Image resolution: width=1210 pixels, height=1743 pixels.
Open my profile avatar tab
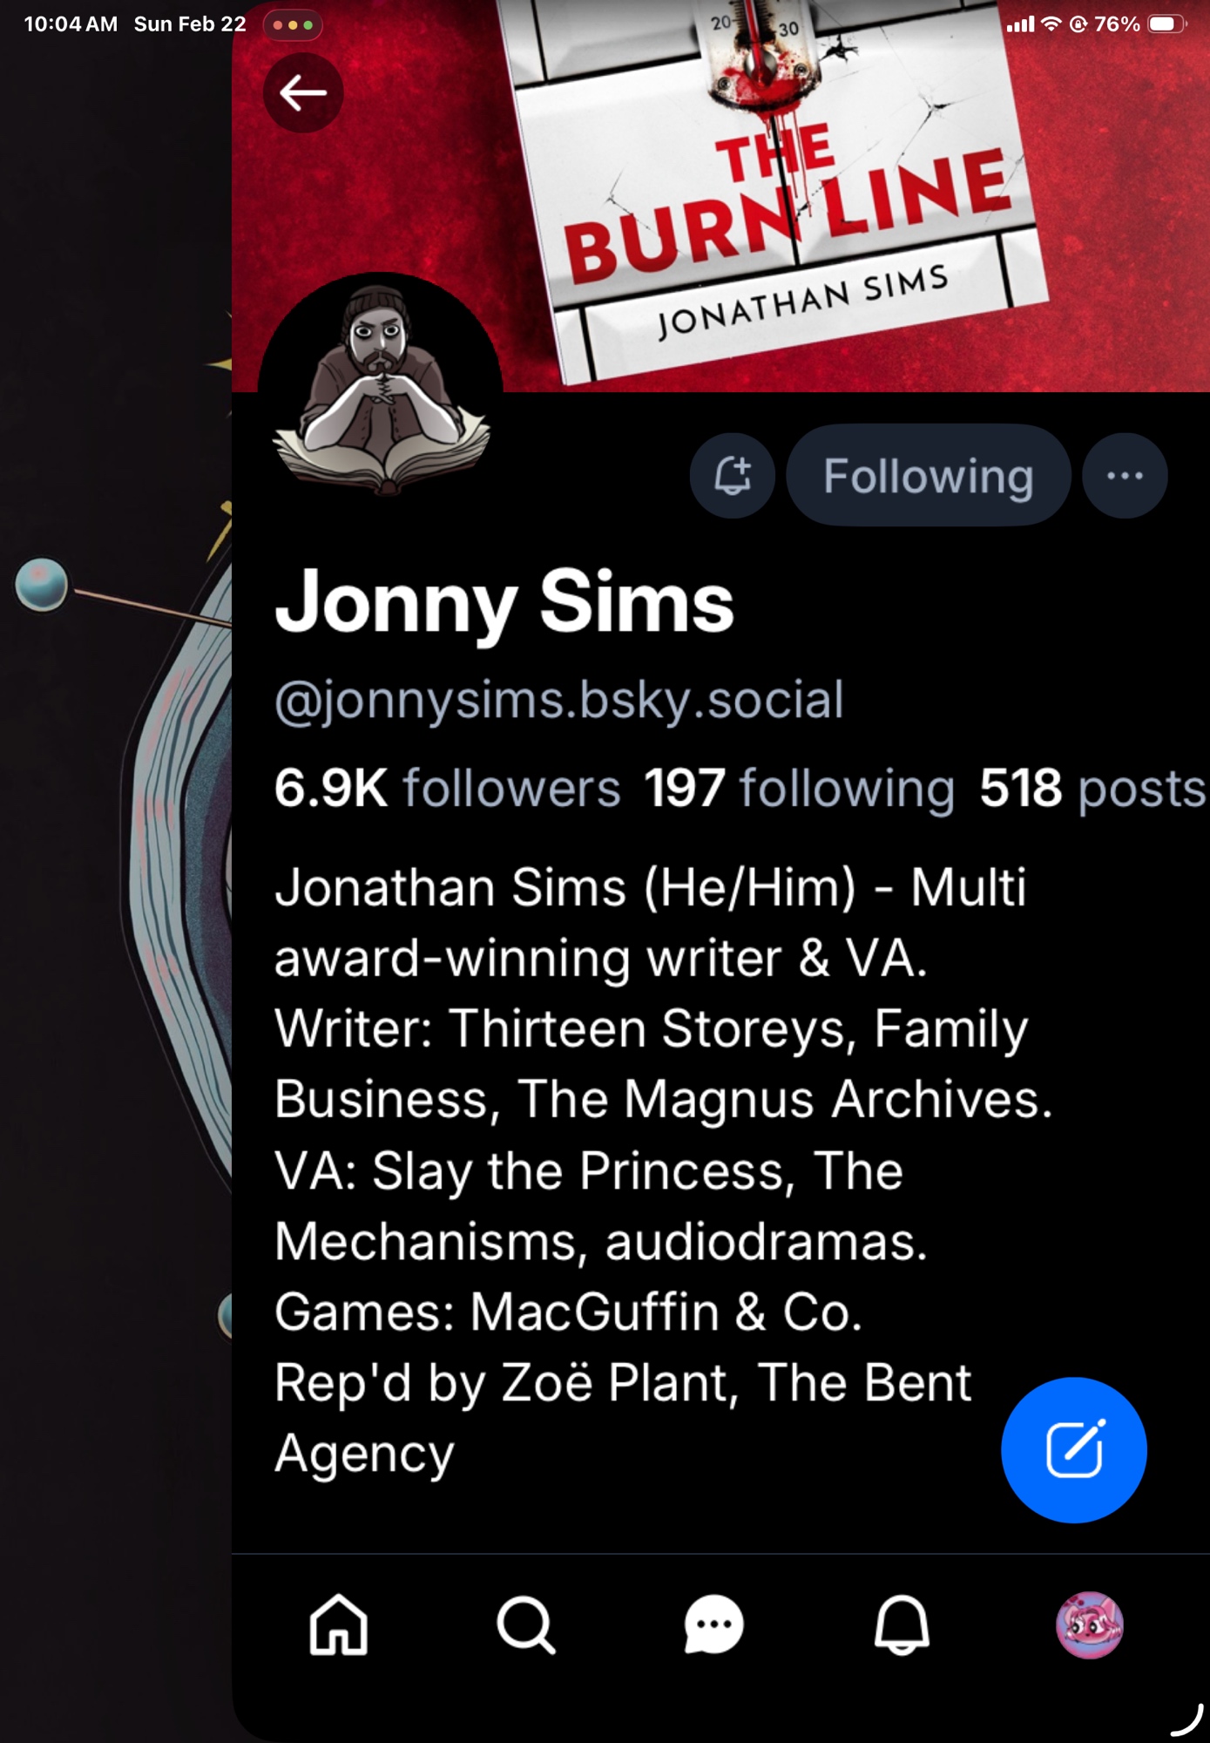(x=1089, y=1624)
